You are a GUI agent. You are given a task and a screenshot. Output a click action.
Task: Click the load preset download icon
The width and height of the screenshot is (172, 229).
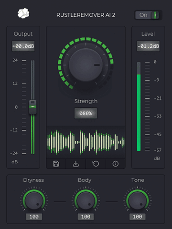76,164
